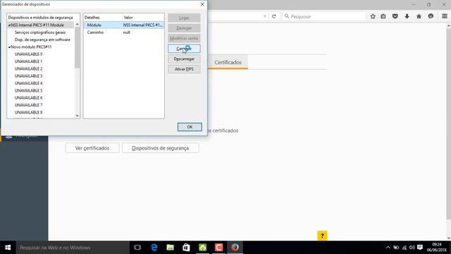Screen dimensions: 451x254
Task: Click the Ativar FIPS button
Action: 184,69
